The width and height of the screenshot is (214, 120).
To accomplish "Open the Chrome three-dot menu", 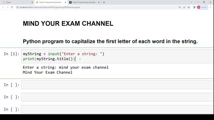I will (x=210, y=7).
